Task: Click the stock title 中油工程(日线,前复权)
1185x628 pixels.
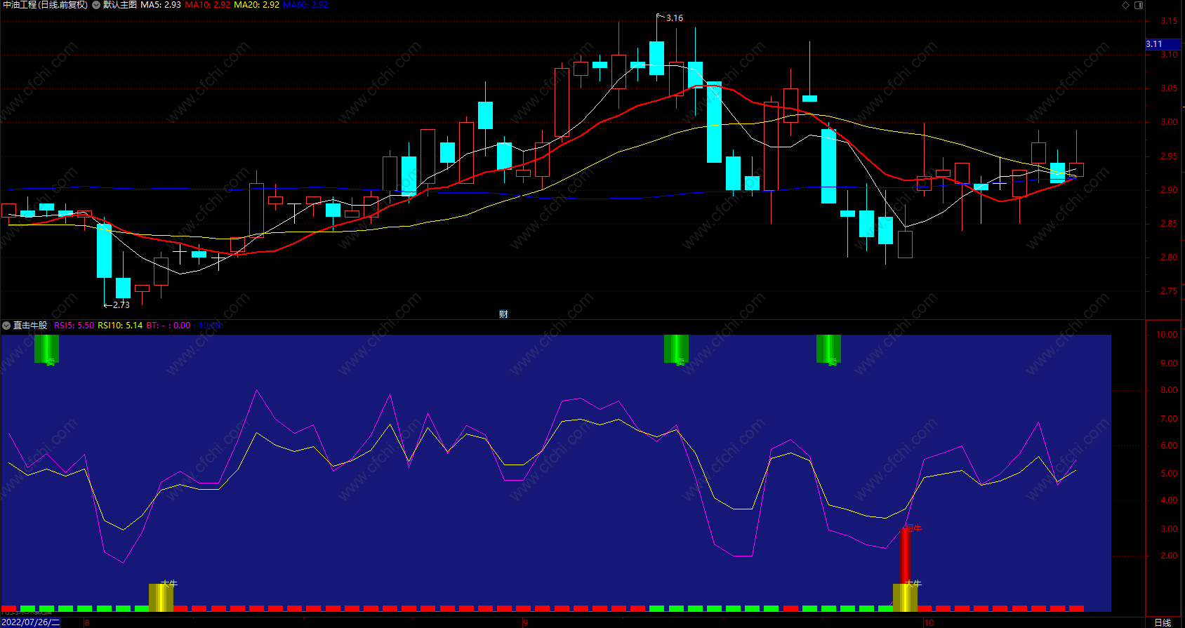Action: (46, 5)
